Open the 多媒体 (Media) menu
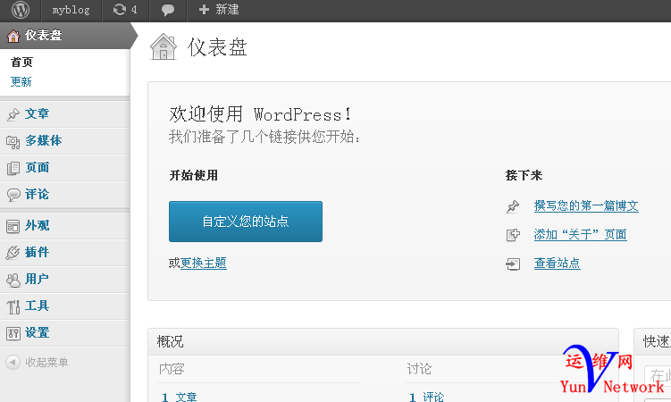This screenshot has height=402, width=671. tap(43, 140)
